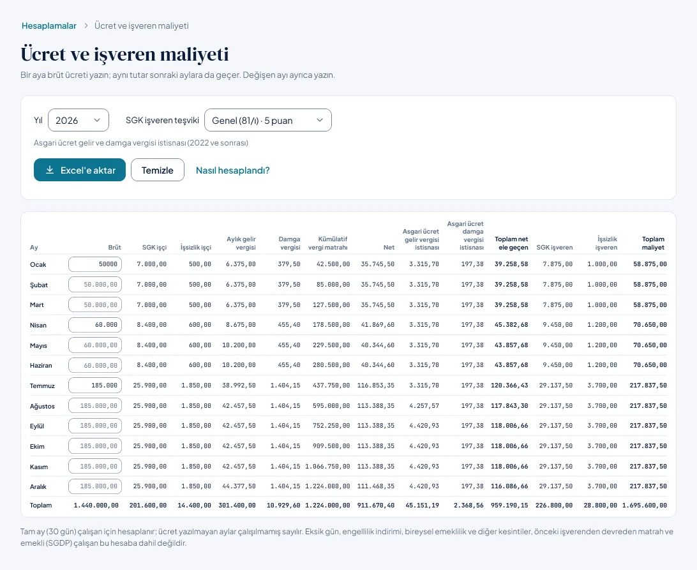This screenshot has width=697, height=570.
Task: Click the Temmuz brüt input field
Action: click(x=95, y=386)
